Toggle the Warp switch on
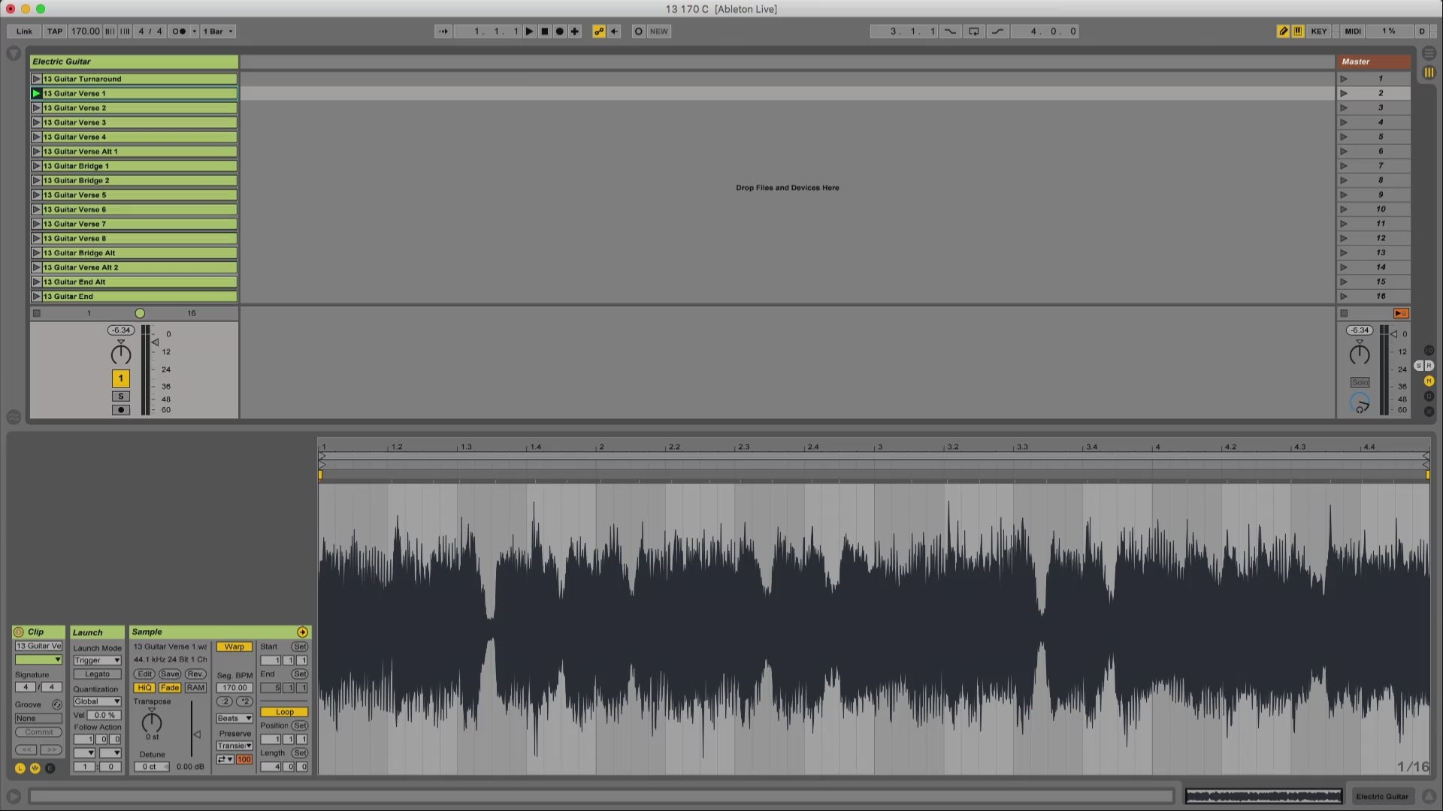The width and height of the screenshot is (1443, 811). coord(234,647)
